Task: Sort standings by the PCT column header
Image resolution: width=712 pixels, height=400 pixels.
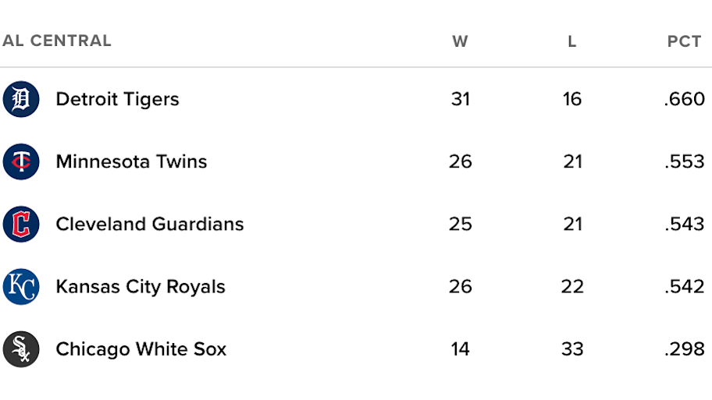Action: tap(685, 41)
